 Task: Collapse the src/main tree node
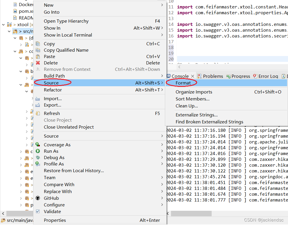click(x=9, y=31)
